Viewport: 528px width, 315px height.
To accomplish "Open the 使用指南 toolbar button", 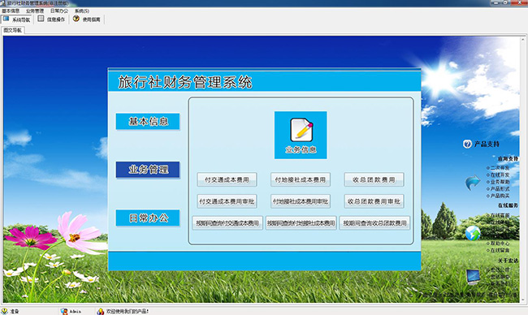I will tap(87, 19).
